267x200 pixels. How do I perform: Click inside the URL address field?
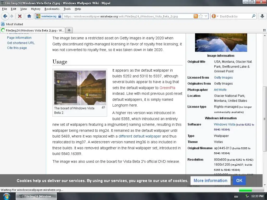tap(128, 16)
